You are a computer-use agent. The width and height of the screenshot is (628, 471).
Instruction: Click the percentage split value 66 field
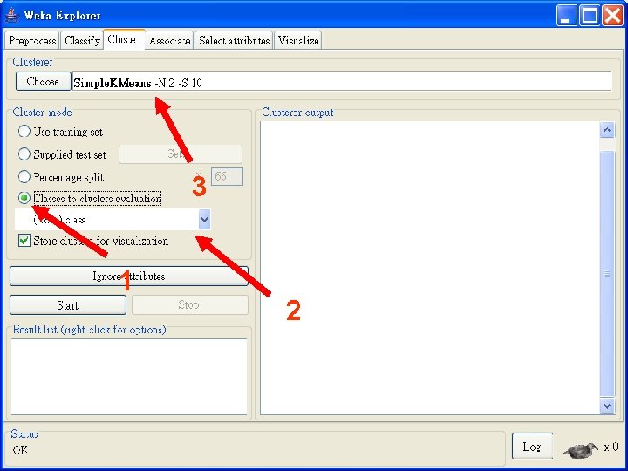227,176
